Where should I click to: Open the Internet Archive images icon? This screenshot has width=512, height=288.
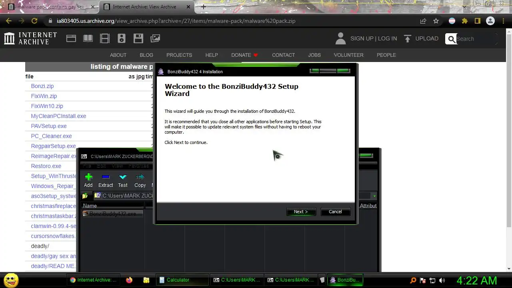click(x=155, y=38)
